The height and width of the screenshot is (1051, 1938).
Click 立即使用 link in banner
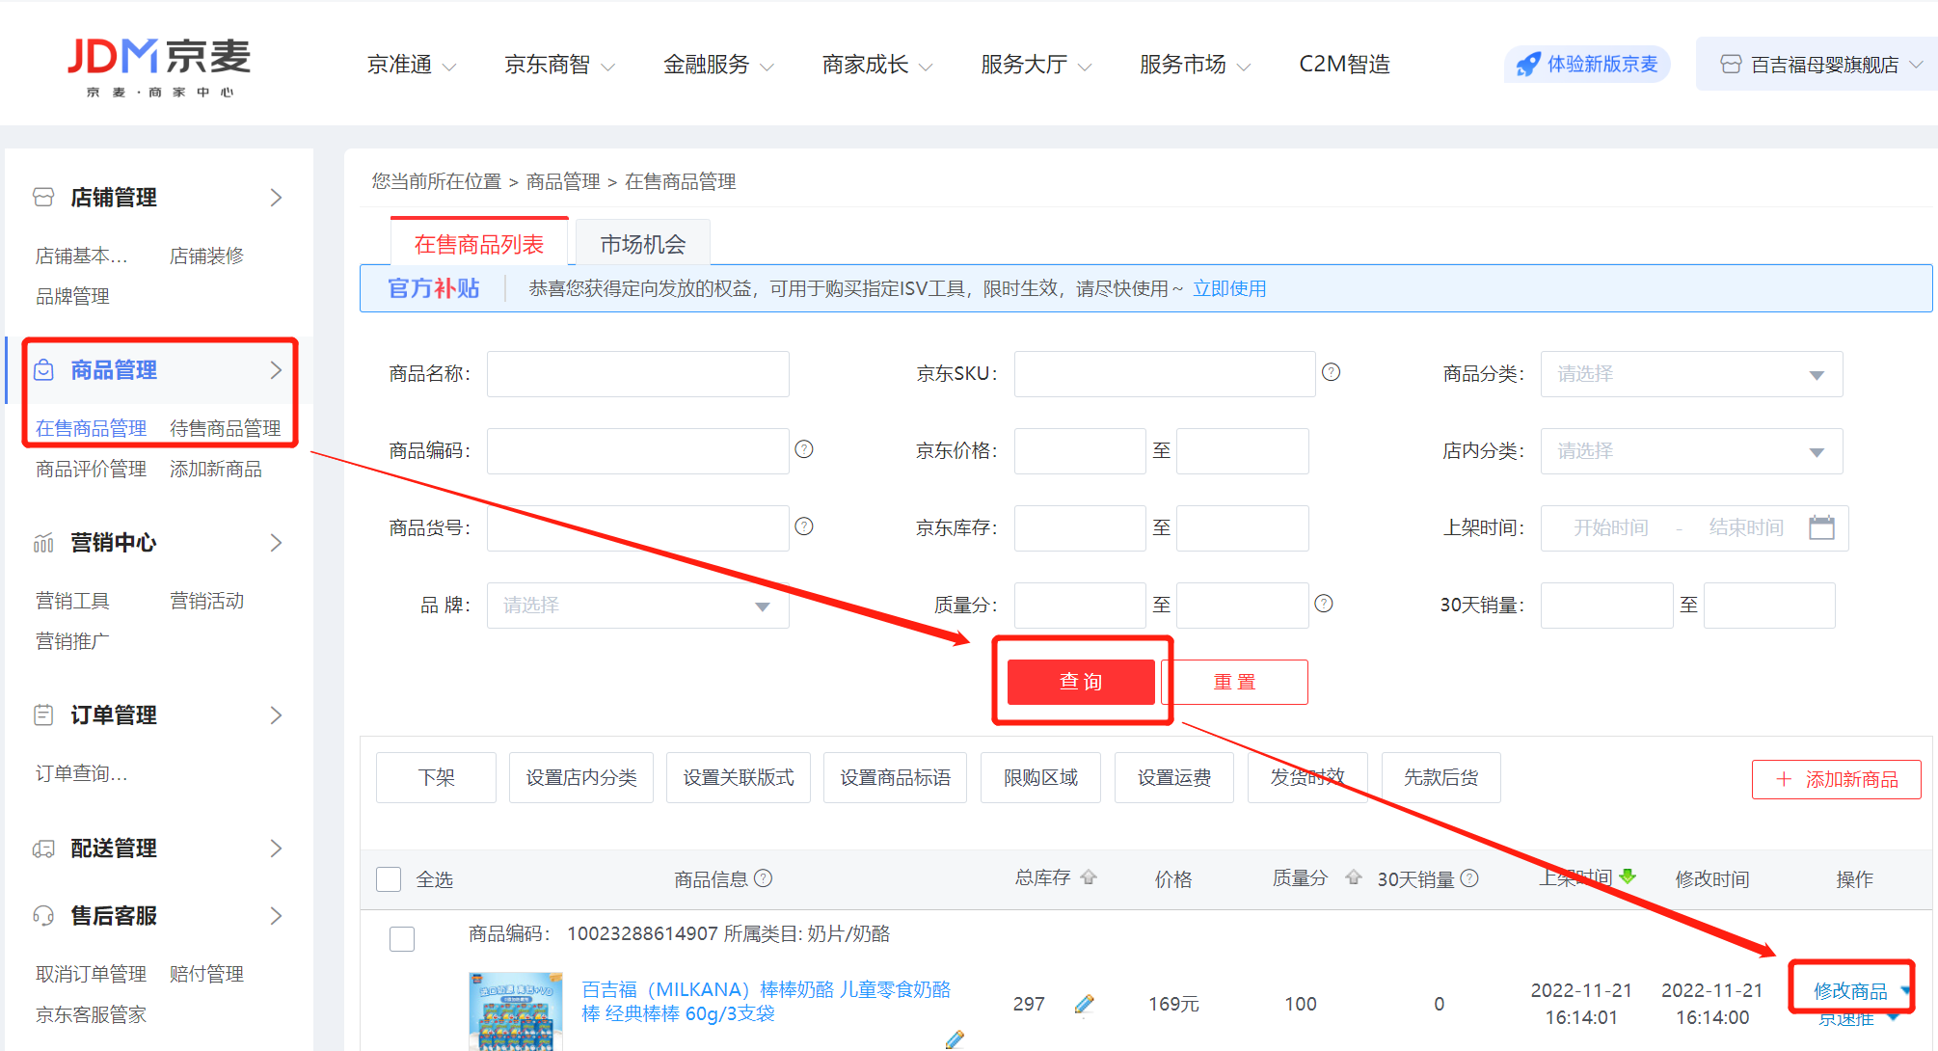point(1229,288)
